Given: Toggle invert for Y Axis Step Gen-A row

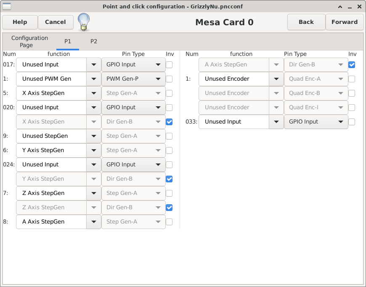Looking at the screenshot, I should tap(169, 150).
